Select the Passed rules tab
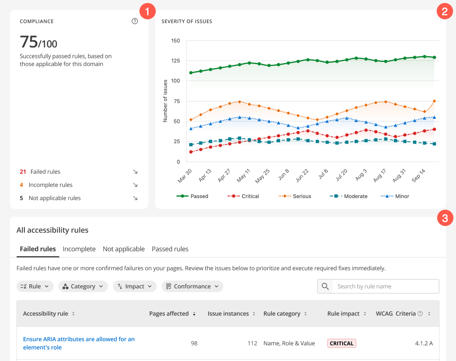This screenshot has height=361, width=456. coord(170,249)
